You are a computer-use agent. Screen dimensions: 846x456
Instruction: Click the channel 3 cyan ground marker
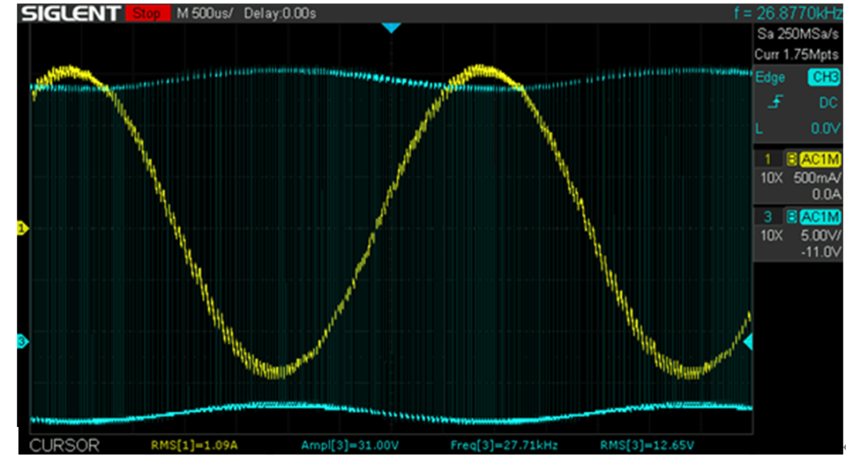22,341
